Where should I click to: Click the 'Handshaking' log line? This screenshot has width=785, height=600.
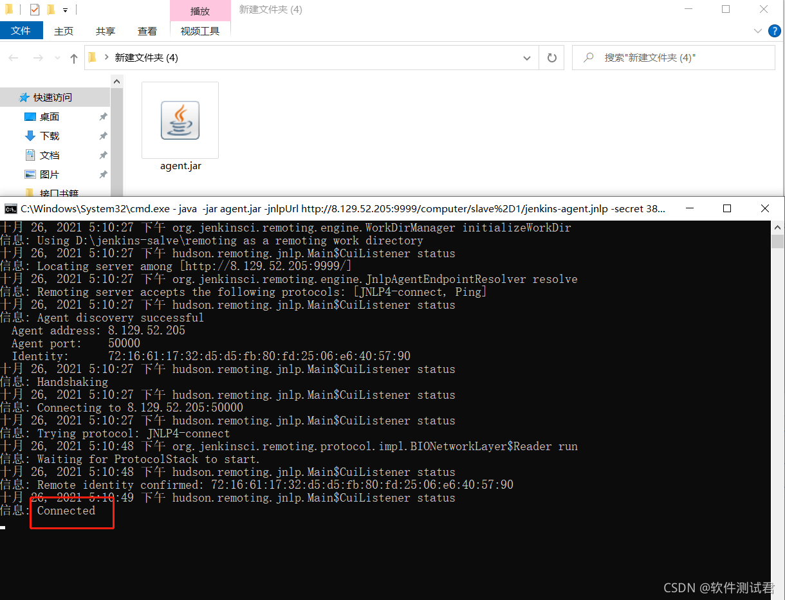(73, 382)
